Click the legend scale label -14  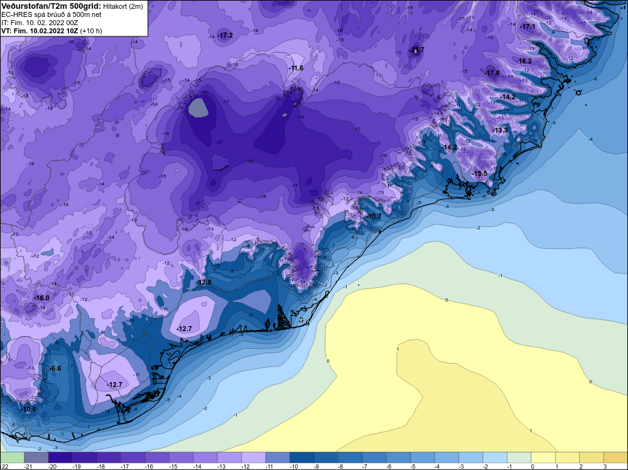click(x=197, y=467)
